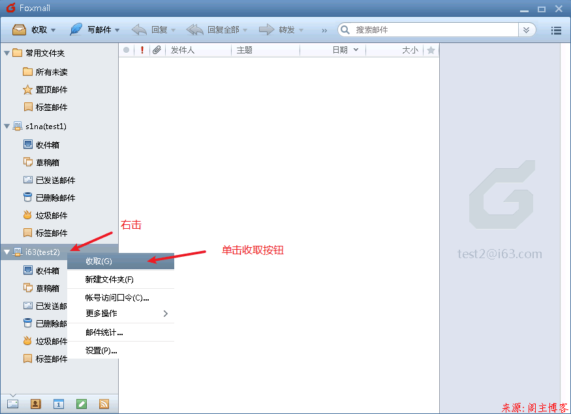
Task: Open the main menu list icon
Action: 556,31
